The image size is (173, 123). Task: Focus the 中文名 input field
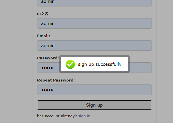(94, 24)
